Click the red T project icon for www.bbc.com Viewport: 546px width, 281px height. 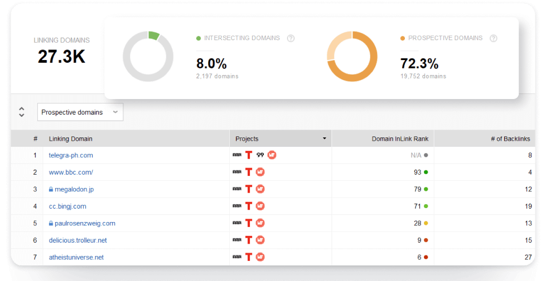[x=249, y=172]
